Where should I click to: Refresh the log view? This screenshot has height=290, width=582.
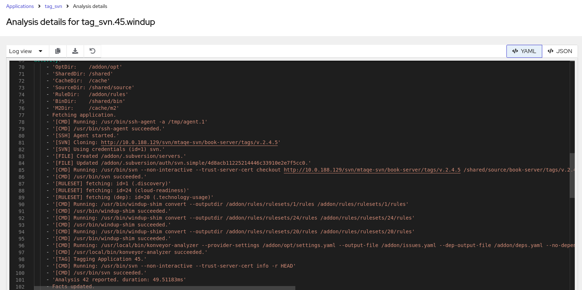93,51
